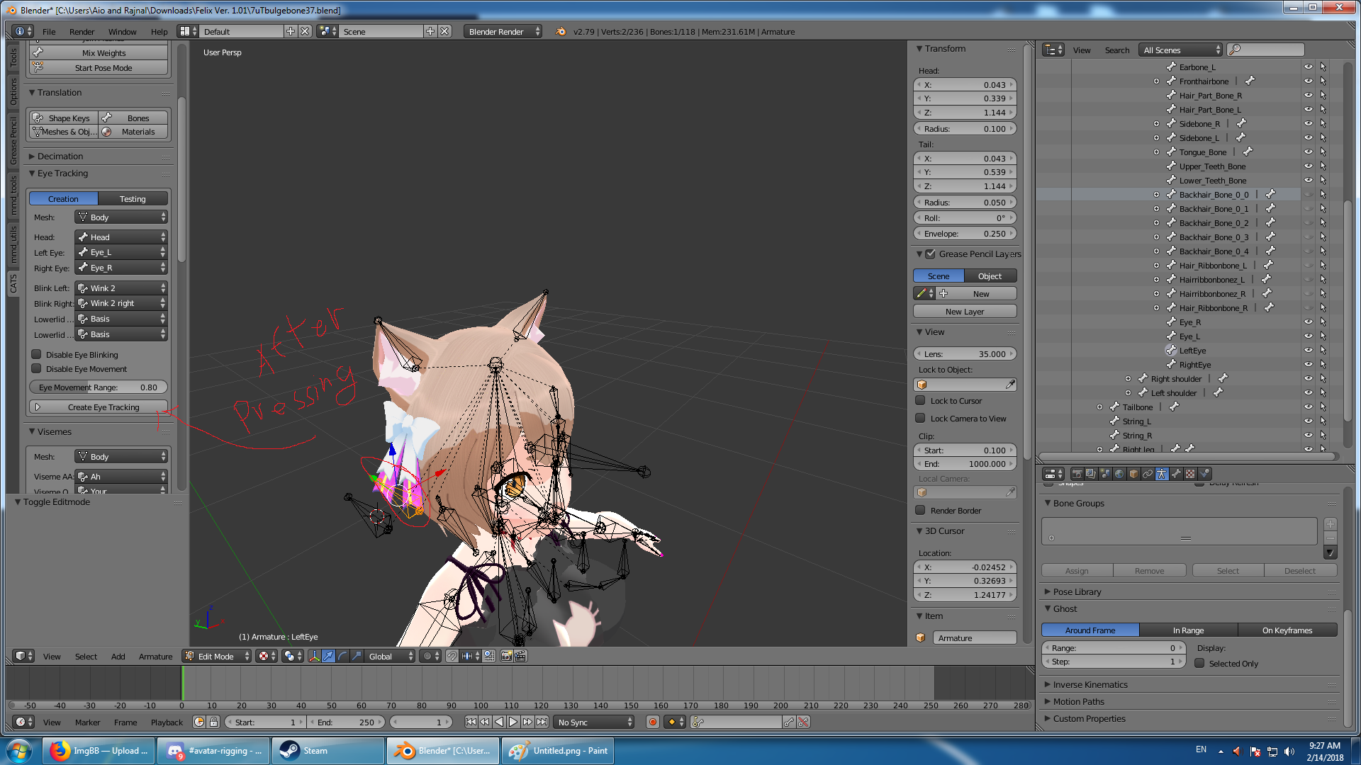Jump to the first frame of the timeline
Image resolution: width=1361 pixels, height=765 pixels.
pyautogui.click(x=471, y=722)
